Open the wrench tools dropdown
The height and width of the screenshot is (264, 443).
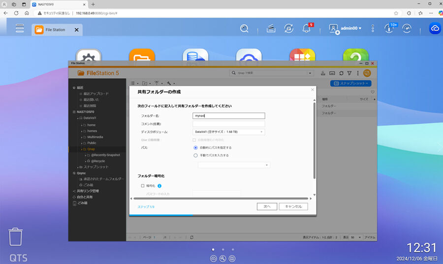coord(170,83)
